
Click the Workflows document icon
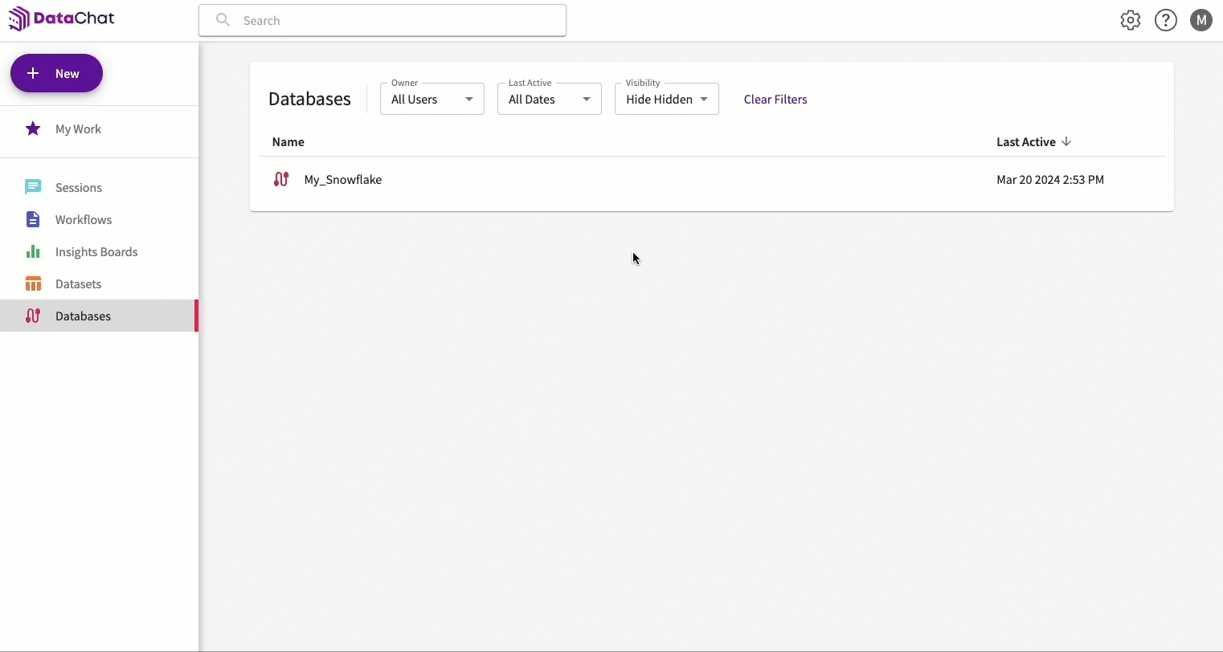pyautogui.click(x=33, y=219)
